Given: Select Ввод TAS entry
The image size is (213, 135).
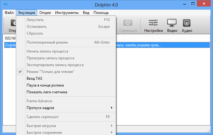Looking at the screenshot, I should click(x=66, y=78).
